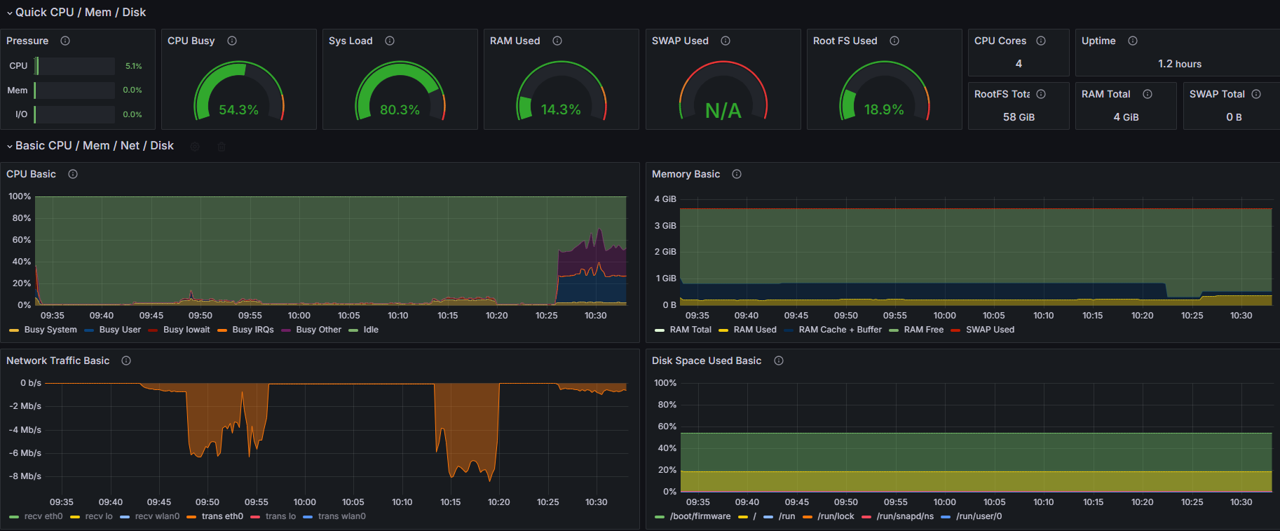The height and width of the screenshot is (531, 1280).
Task: Open the Root FS Used panel title menu
Action: click(845, 41)
